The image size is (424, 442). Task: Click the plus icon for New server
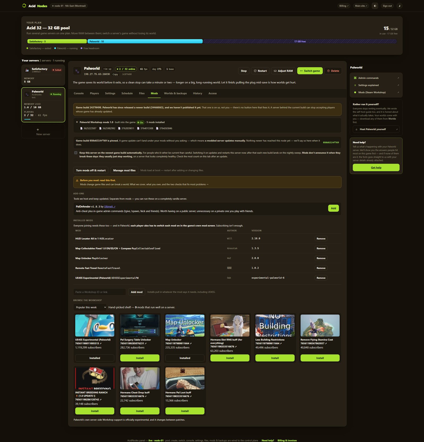click(38, 129)
